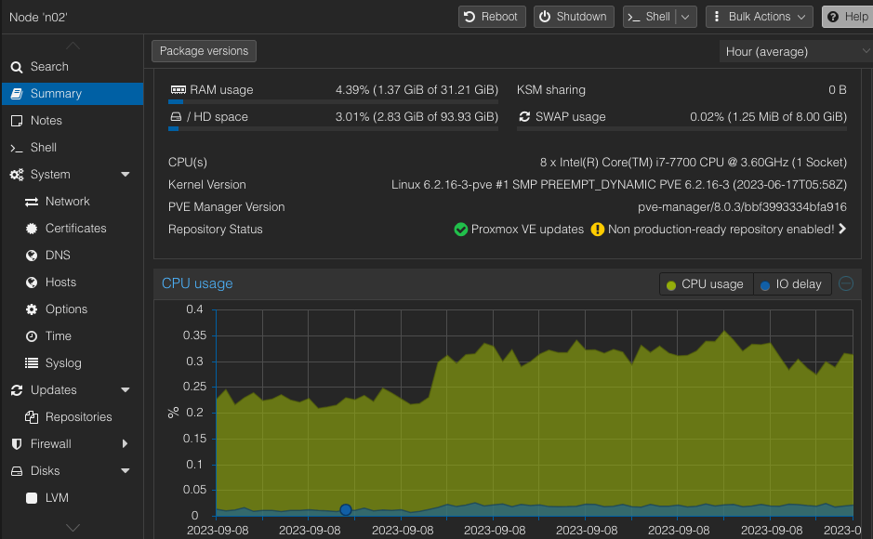
Task: Collapse the CPU usage panel
Action: point(846,283)
